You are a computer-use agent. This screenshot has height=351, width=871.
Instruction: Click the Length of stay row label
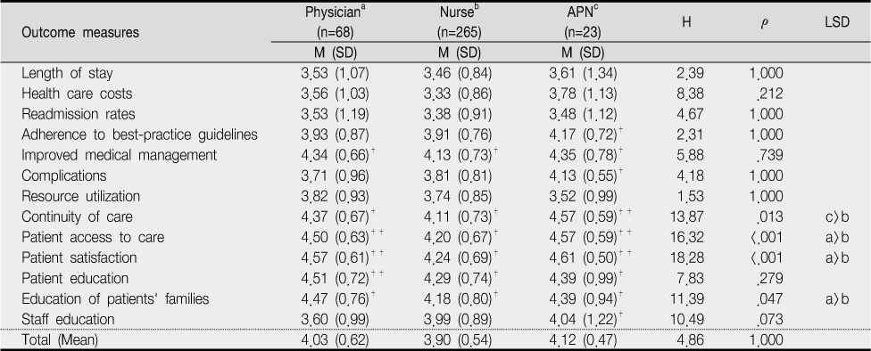(x=67, y=73)
